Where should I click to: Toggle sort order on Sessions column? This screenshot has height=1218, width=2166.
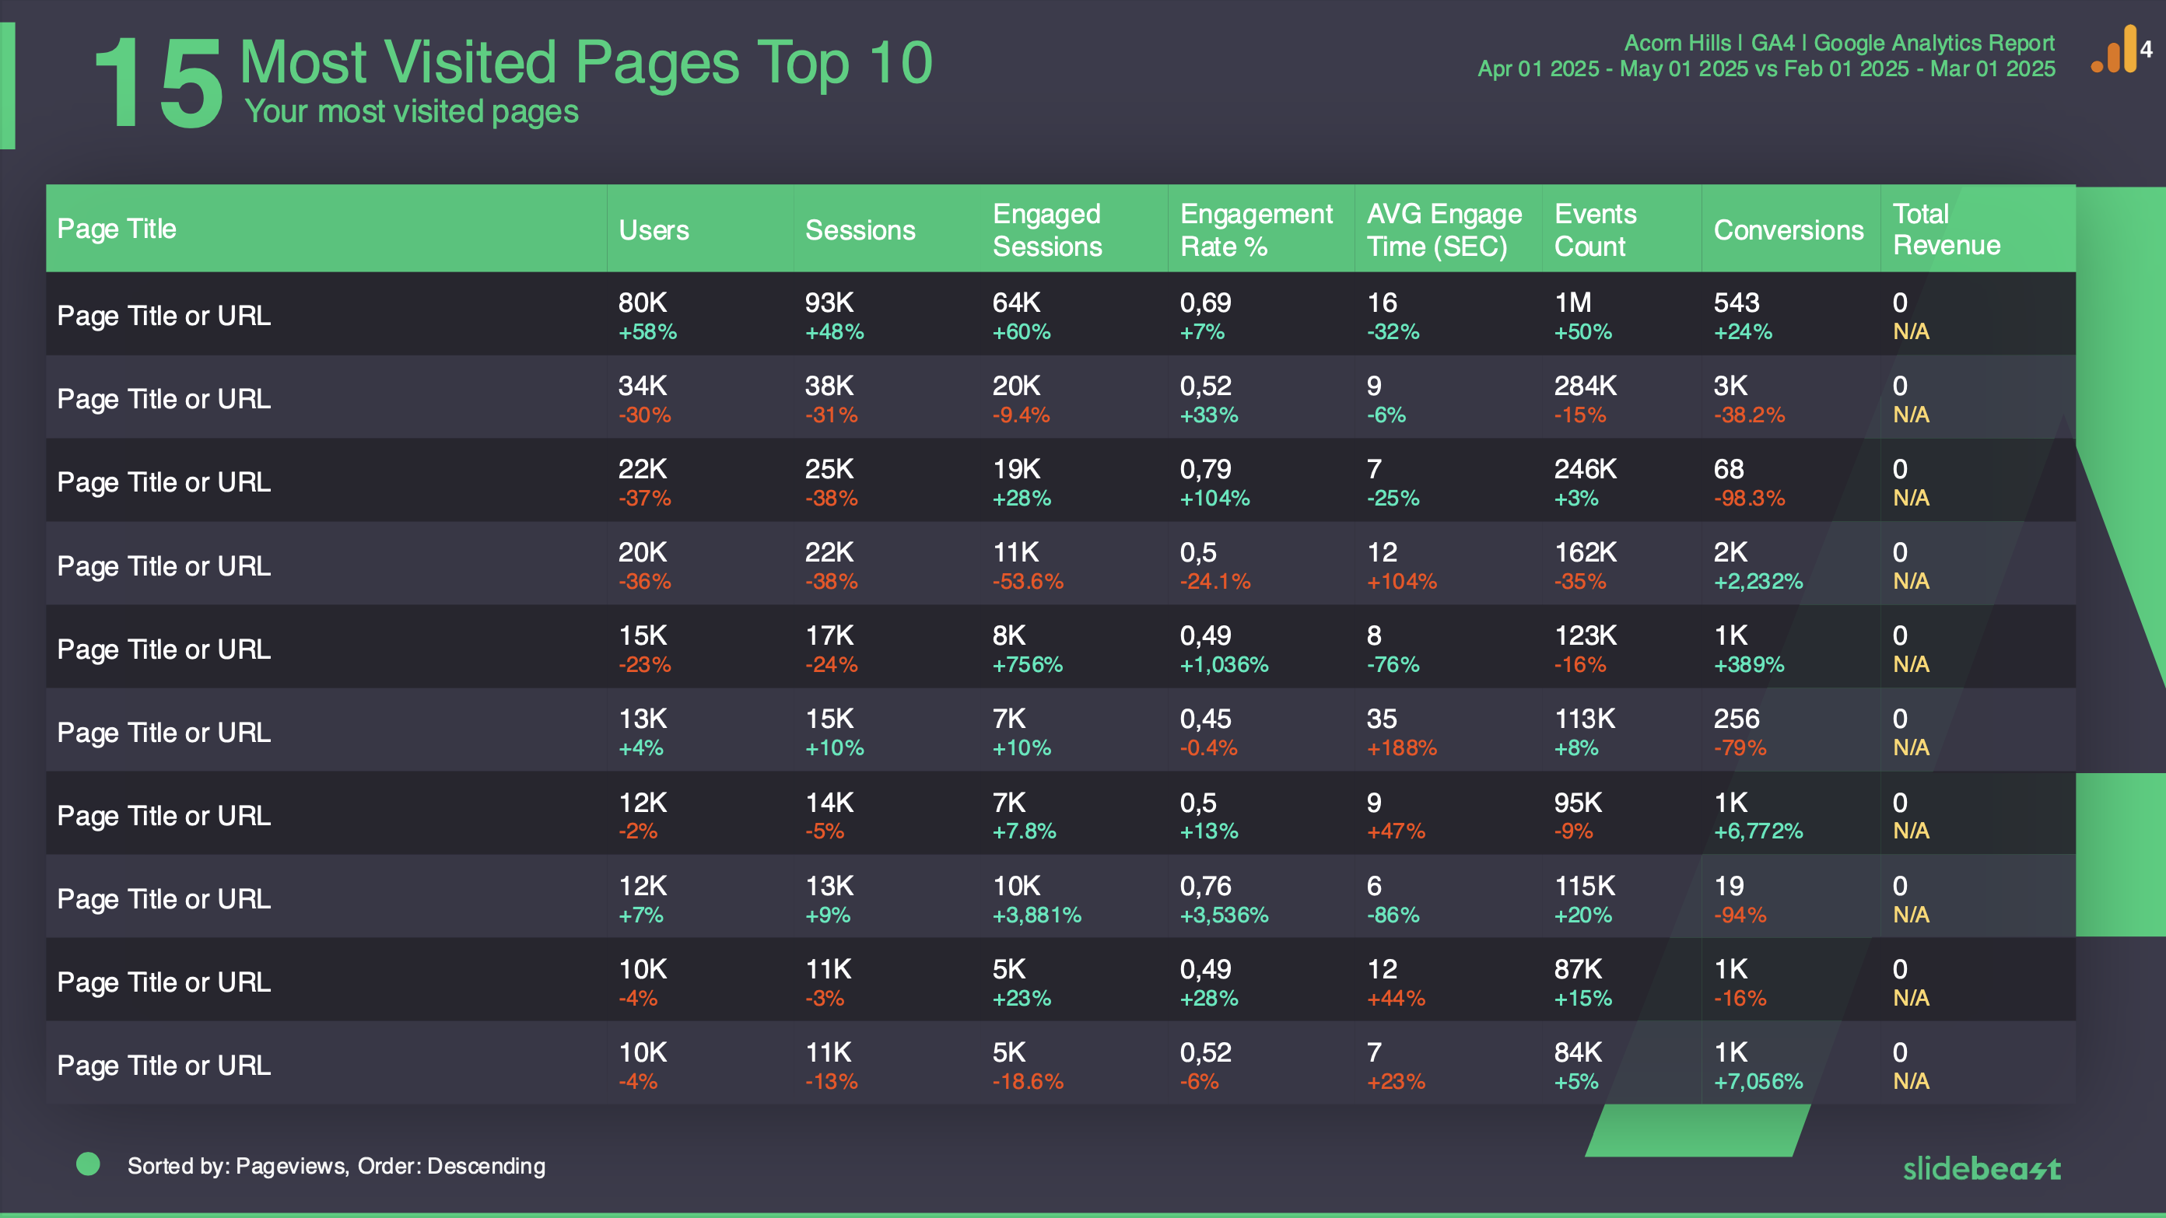click(x=860, y=226)
